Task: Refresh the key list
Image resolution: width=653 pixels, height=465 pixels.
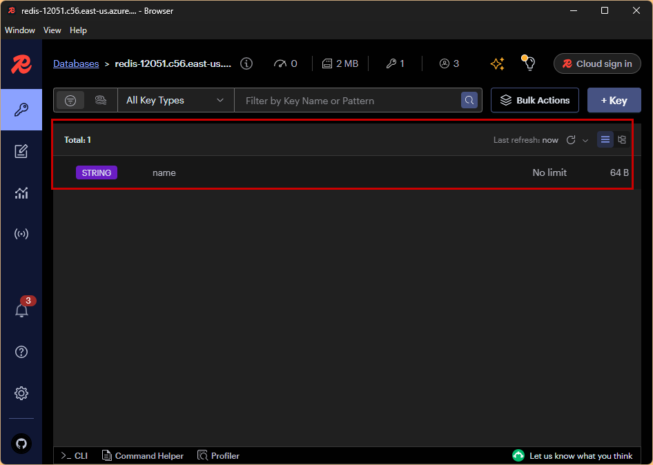Action: 571,140
